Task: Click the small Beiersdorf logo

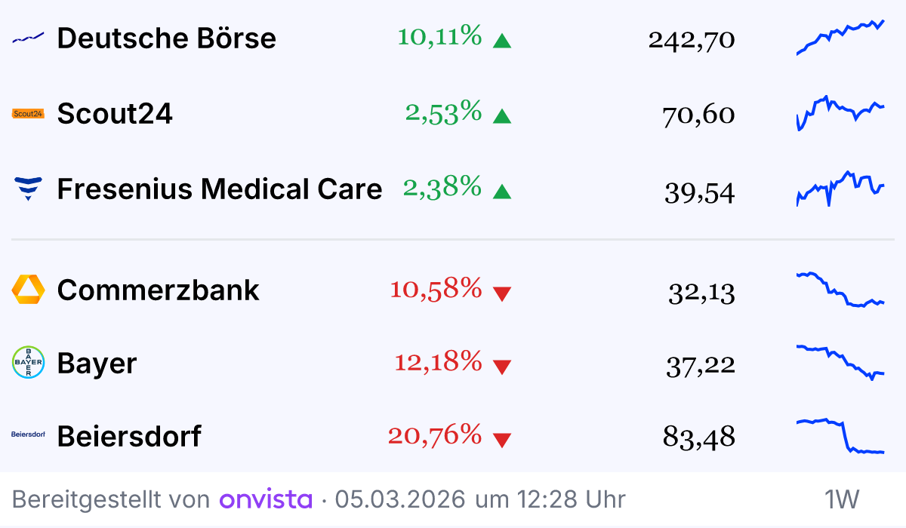Action: [x=28, y=435]
